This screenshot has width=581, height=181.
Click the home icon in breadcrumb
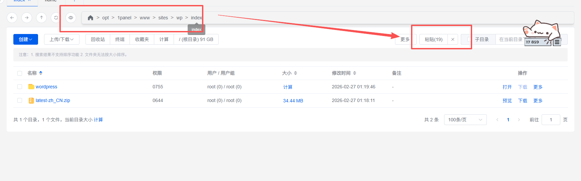[x=90, y=18]
